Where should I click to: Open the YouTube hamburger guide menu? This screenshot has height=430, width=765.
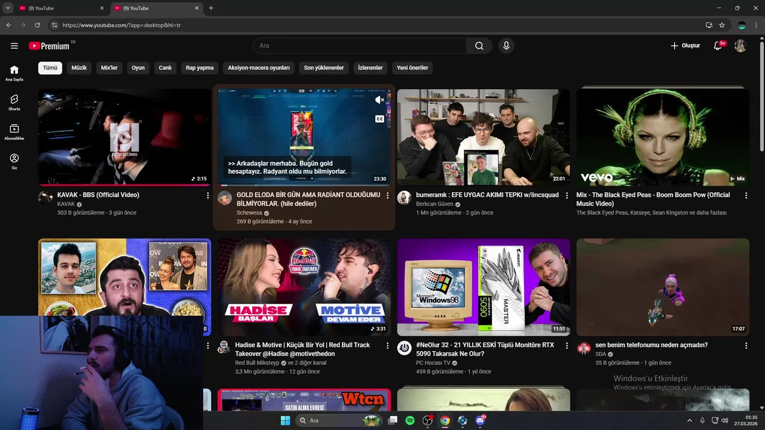(x=14, y=46)
